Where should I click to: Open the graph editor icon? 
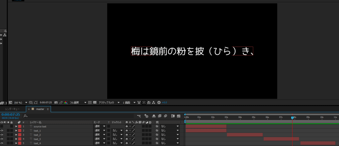(x=179, y=116)
